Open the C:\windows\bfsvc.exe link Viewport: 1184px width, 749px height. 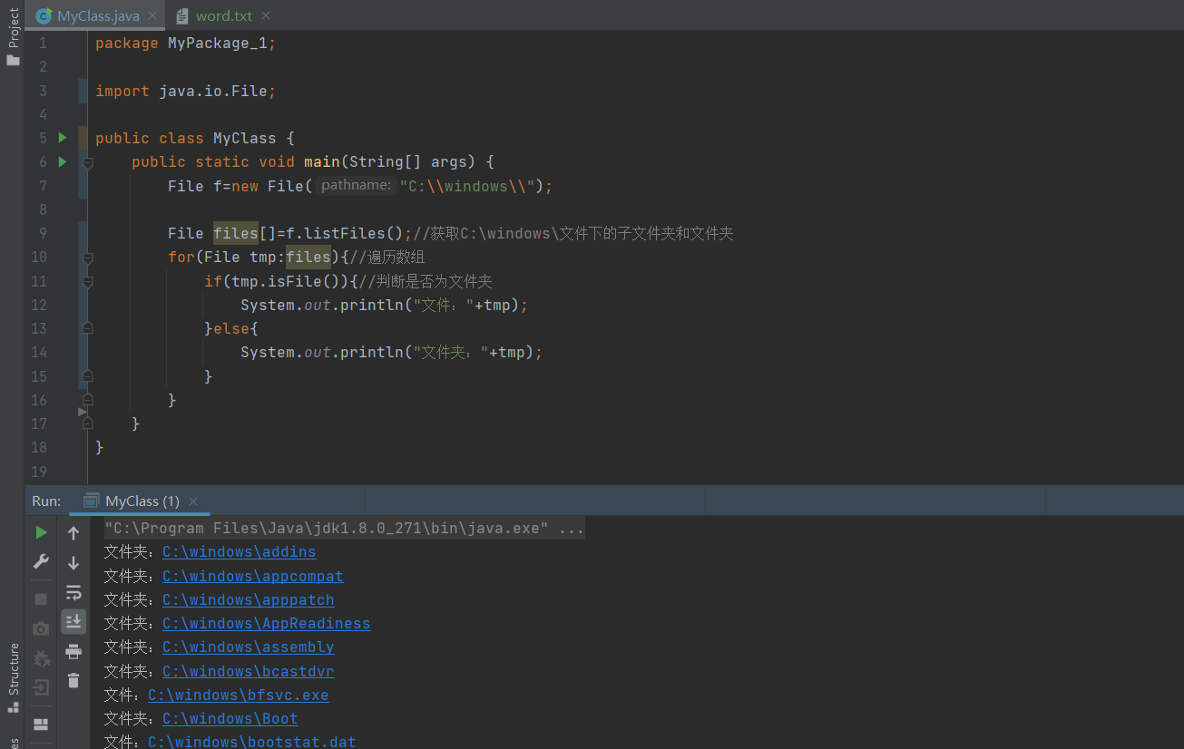pos(239,695)
